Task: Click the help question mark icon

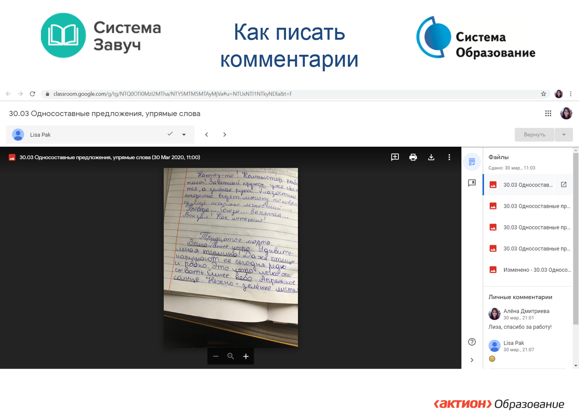Action: (x=472, y=342)
